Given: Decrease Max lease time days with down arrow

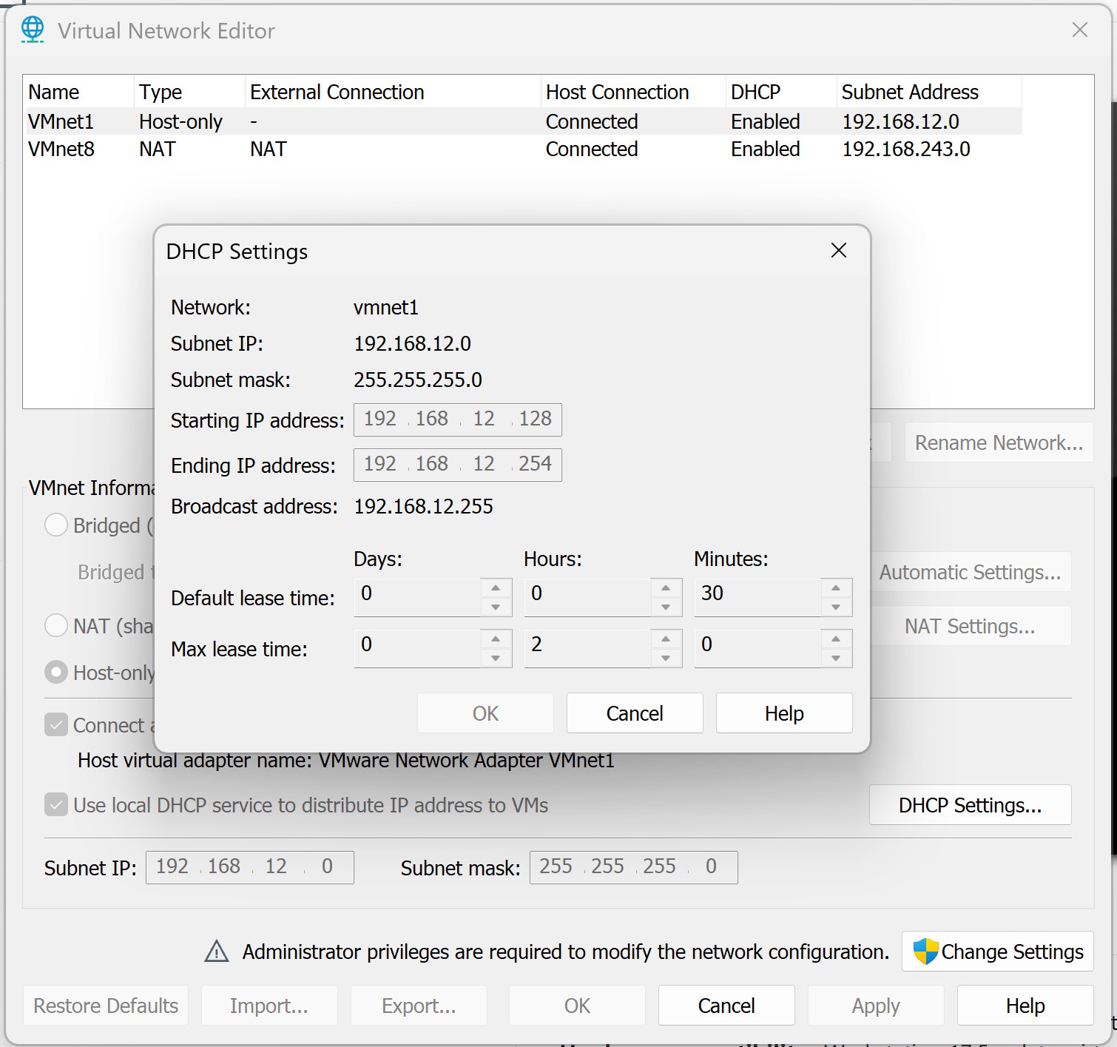Looking at the screenshot, I should click(496, 659).
